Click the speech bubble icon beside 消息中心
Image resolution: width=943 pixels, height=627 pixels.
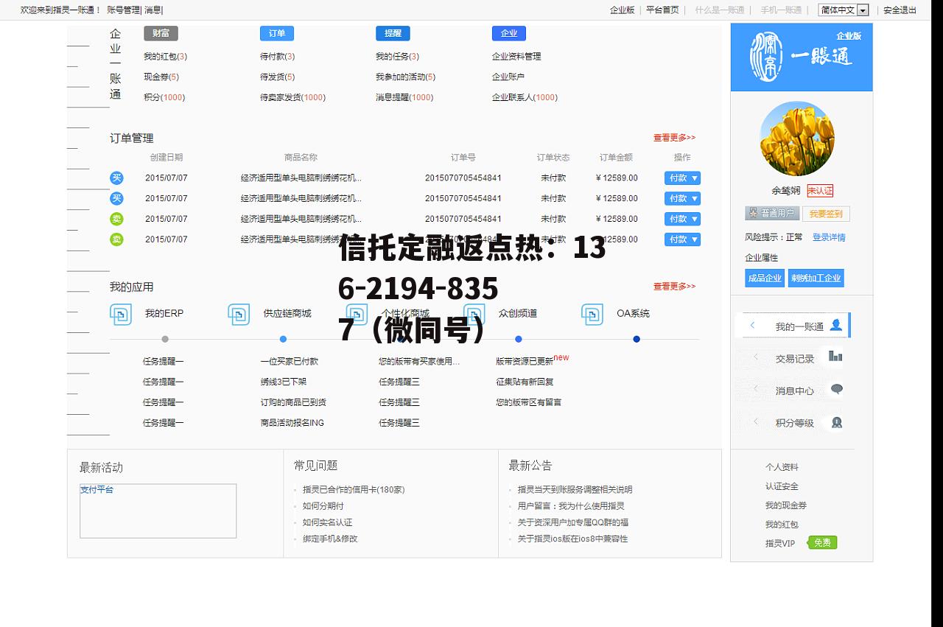click(836, 389)
